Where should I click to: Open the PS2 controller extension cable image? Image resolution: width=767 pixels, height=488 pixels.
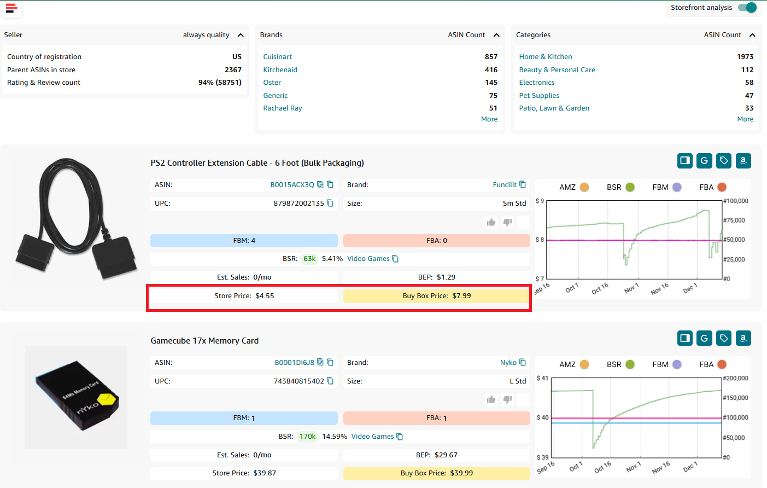[75, 219]
